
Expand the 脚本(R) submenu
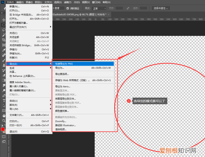point(29,105)
